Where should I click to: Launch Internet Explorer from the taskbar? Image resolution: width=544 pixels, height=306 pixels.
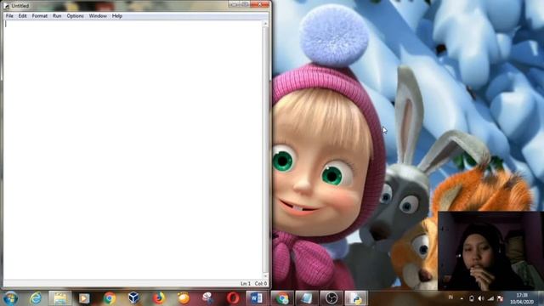coord(36,298)
